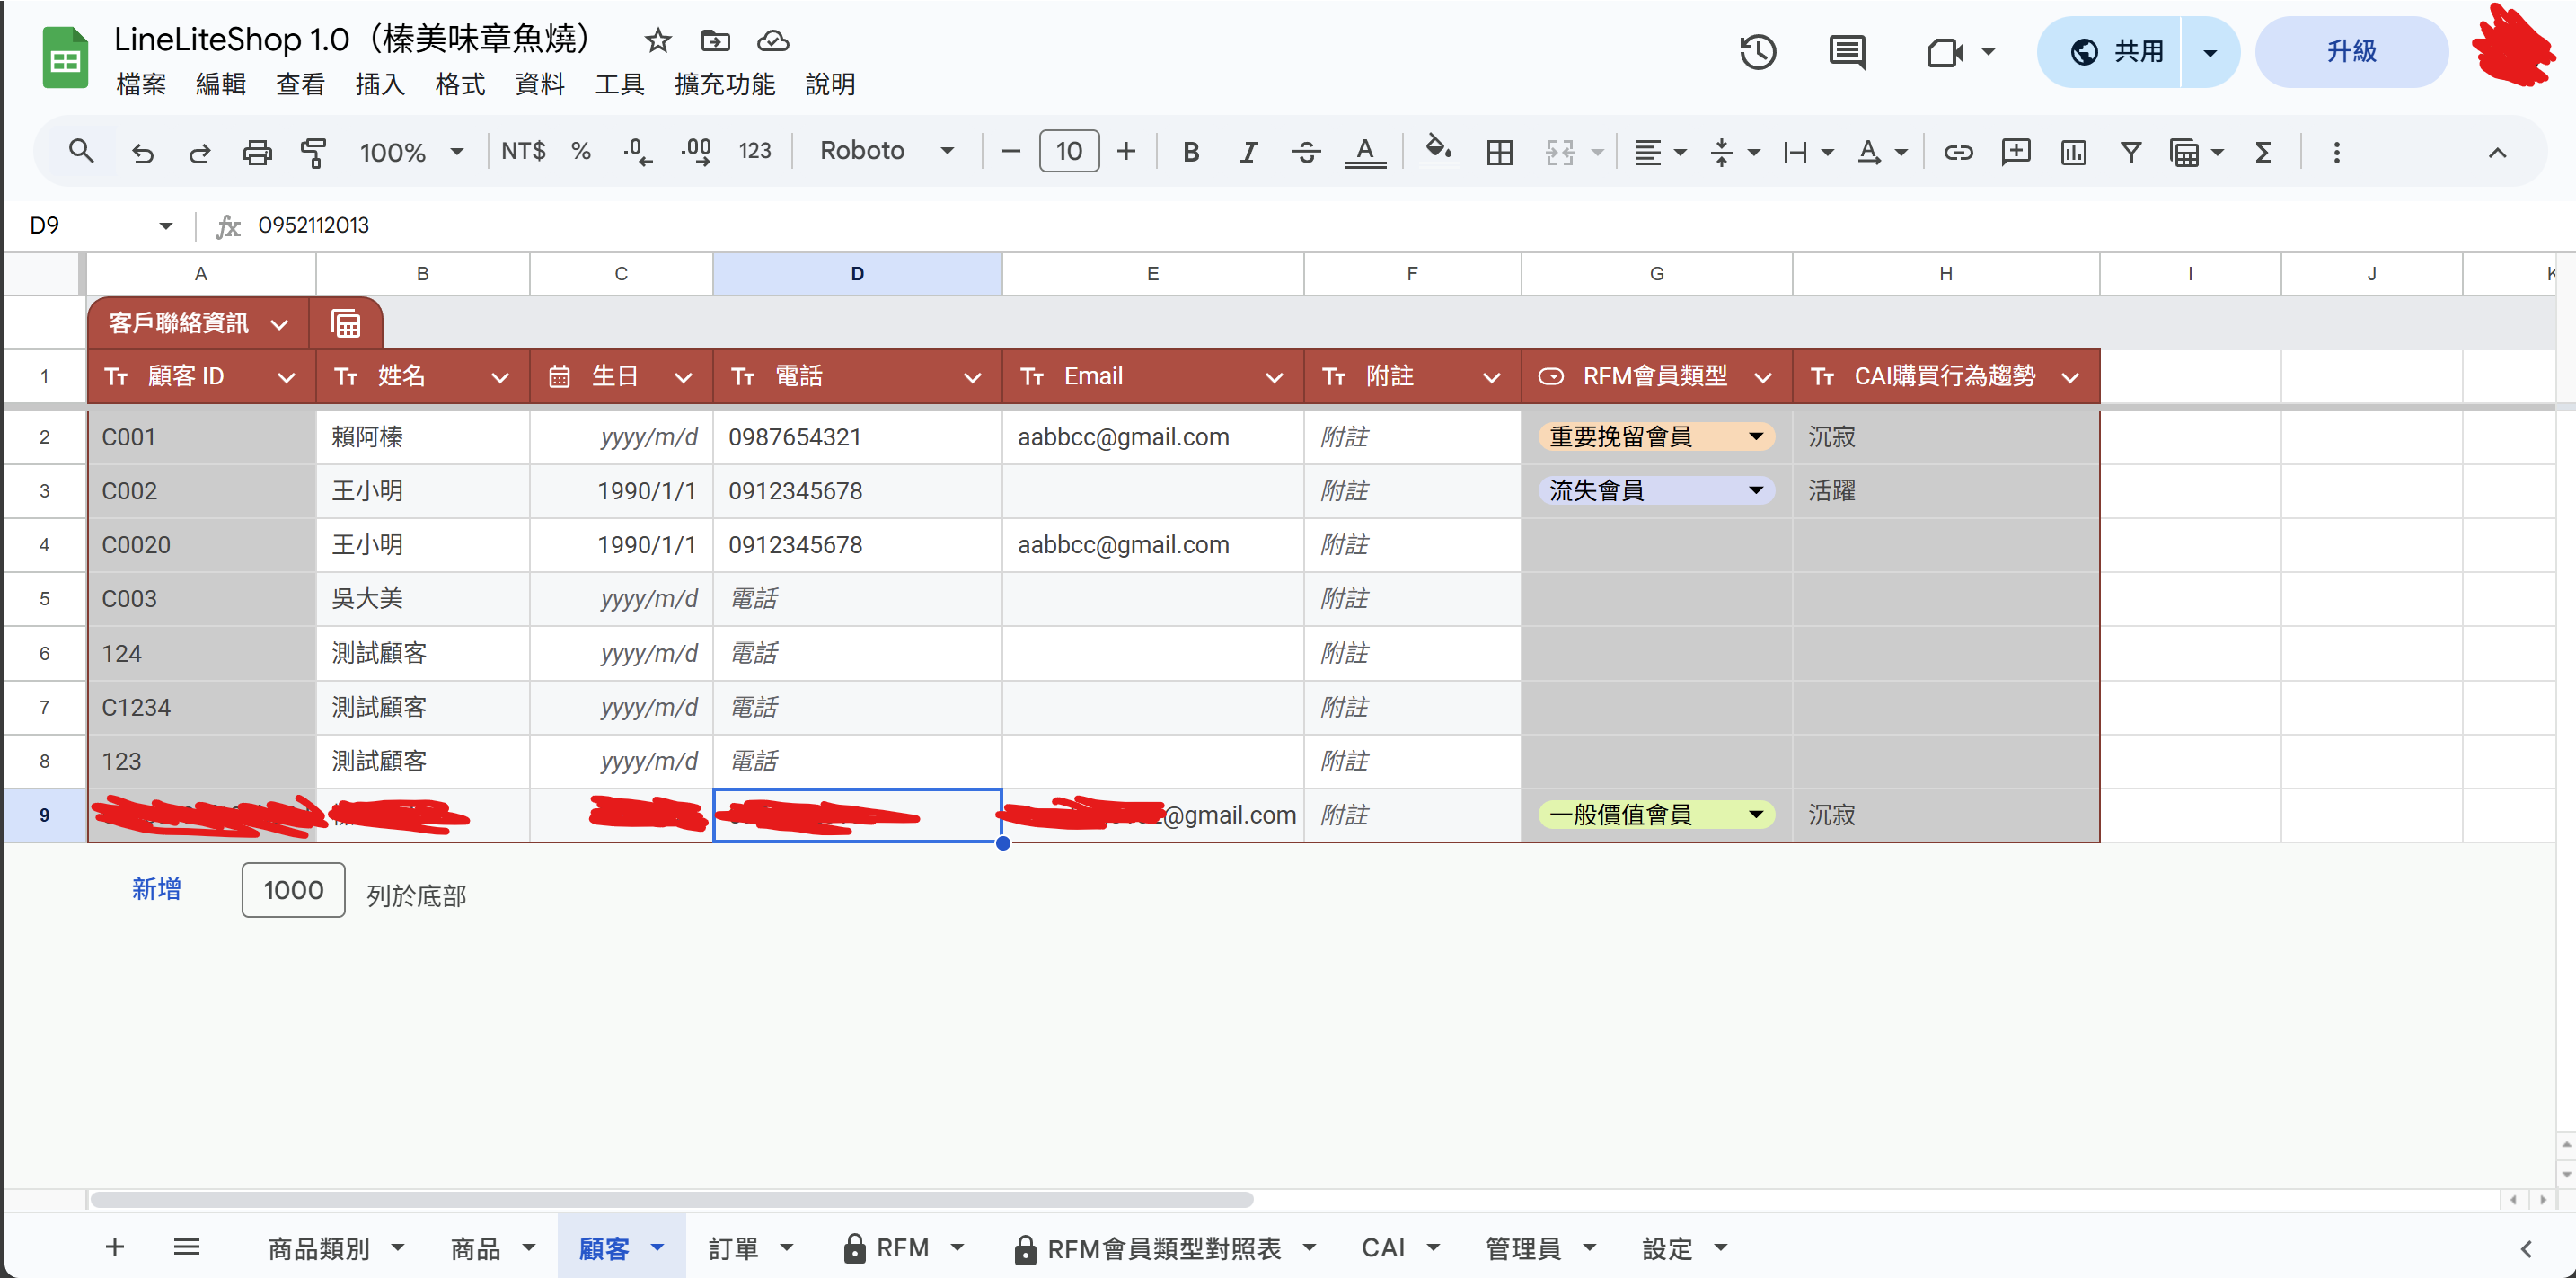Viewport: 2576px width, 1278px height.
Task: Click the 1000 rows input field
Action: coord(293,890)
